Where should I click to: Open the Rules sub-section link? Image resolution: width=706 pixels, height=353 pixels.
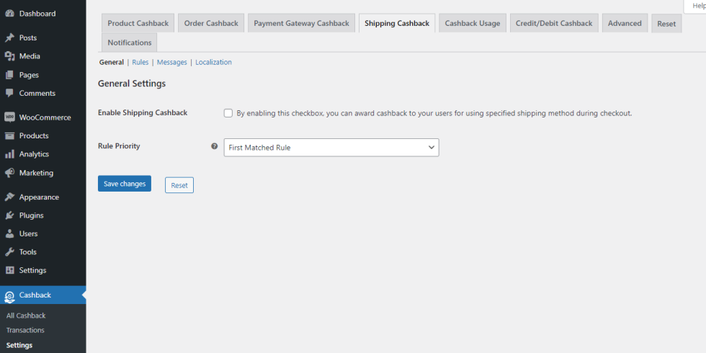[x=140, y=63]
